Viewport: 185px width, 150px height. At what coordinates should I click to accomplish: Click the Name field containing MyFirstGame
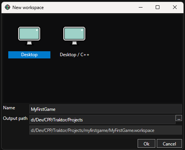pyautogui.click(x=106, y=109)
